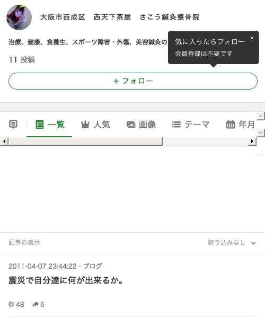Click the left arrow of horizontal scrollbar
The image size is (265, 318).
[x=4, y=141]
